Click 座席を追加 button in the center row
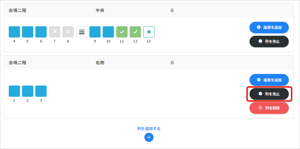Image resolution: width=300 pixels, height=149 pixels. tap(269, 27)
